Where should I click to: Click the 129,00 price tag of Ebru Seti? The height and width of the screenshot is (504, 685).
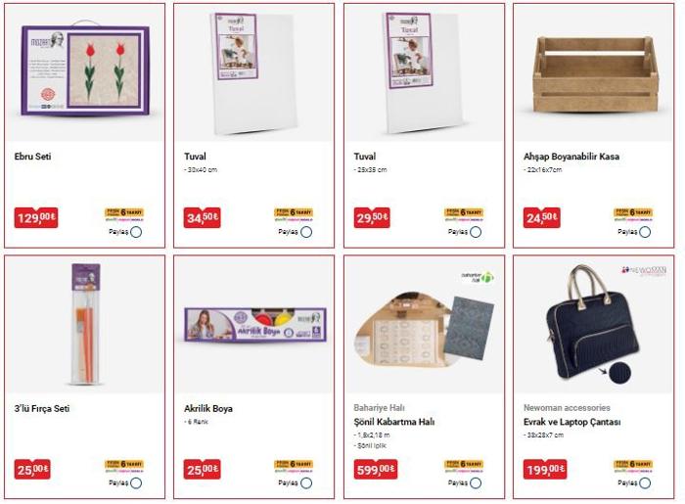(36, 217)
